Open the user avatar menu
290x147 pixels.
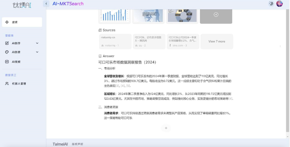(279, 4)
